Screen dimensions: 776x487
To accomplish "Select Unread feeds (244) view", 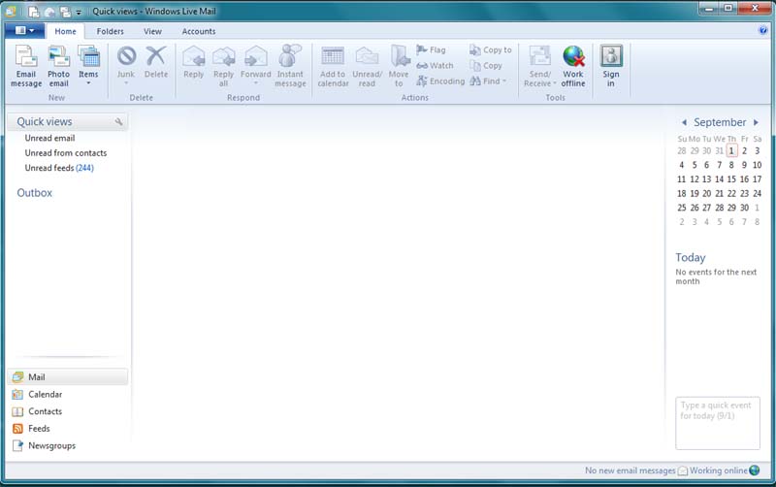I will (x=59, y=168).
